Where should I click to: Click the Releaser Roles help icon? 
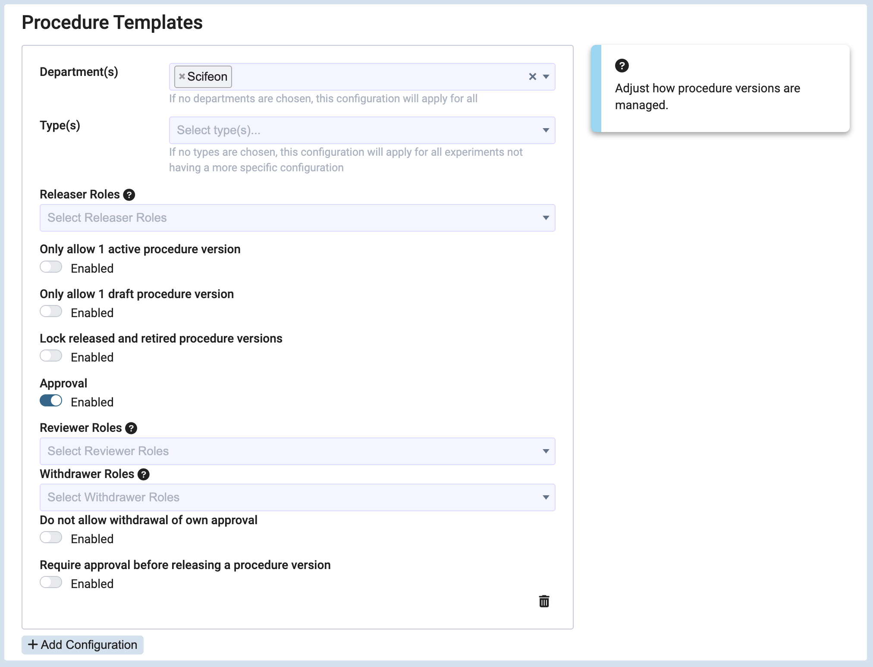(129, 195)
